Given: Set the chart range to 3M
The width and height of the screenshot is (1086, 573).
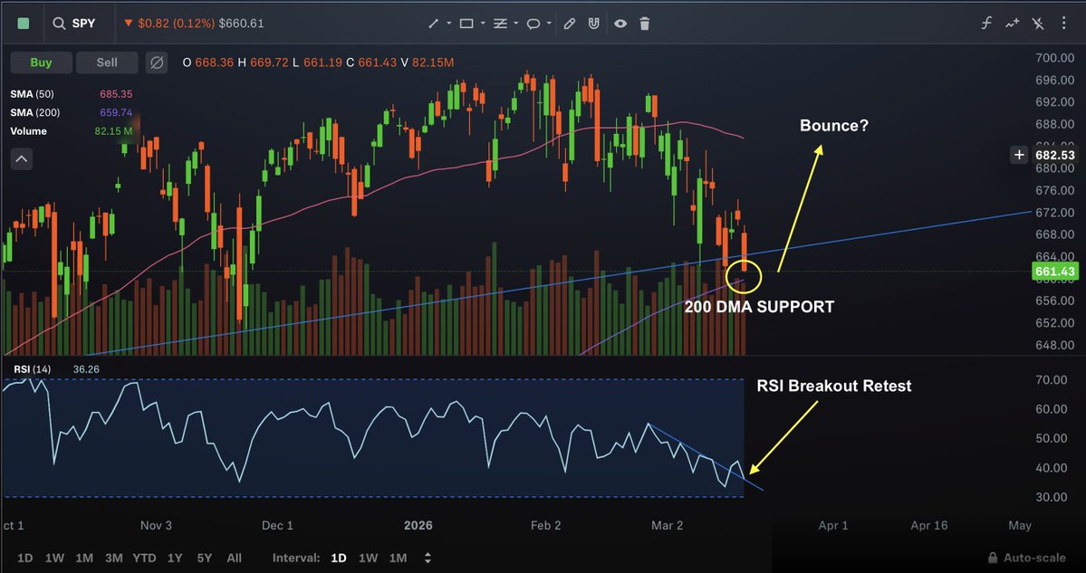Looking at the screenshot, I should (114, 558).
